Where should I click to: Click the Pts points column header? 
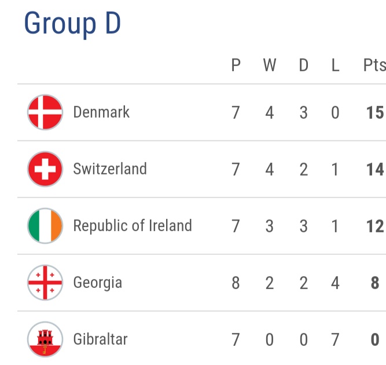point(374,65)
